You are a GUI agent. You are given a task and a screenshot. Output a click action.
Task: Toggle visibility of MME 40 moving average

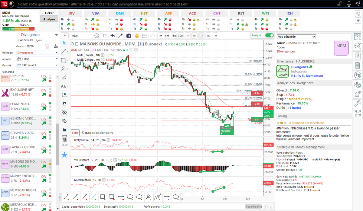[x=103, y=60]
